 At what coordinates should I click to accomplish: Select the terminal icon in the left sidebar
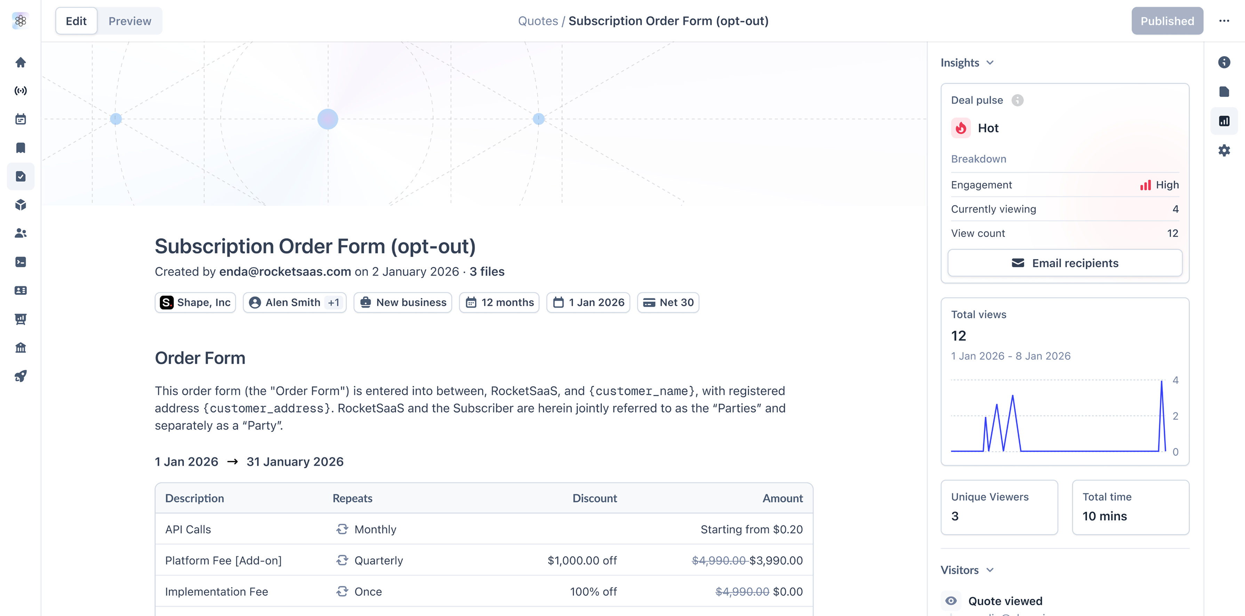click(x=20, y=262)
